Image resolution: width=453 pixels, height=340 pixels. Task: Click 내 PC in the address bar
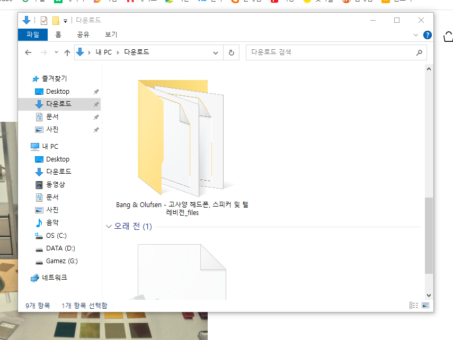click(103, 52)
